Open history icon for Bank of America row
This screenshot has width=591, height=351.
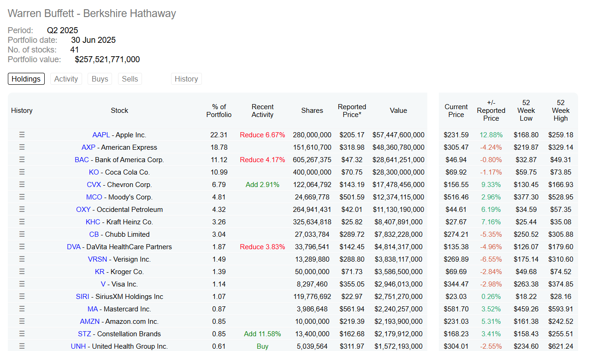[22, 160]
